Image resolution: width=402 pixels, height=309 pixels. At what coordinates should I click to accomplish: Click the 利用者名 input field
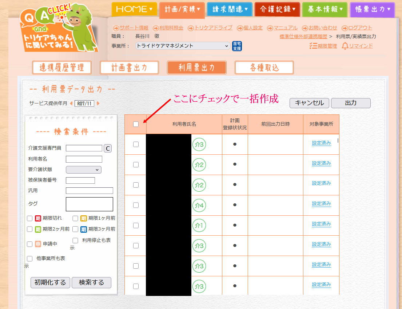[x=84, y=159]
